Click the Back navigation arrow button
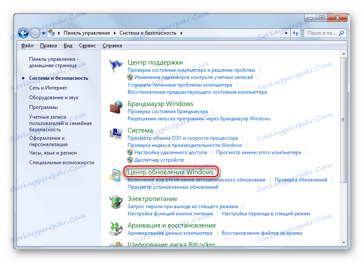Viewport: 364px width, 263px height. (24, 33)
